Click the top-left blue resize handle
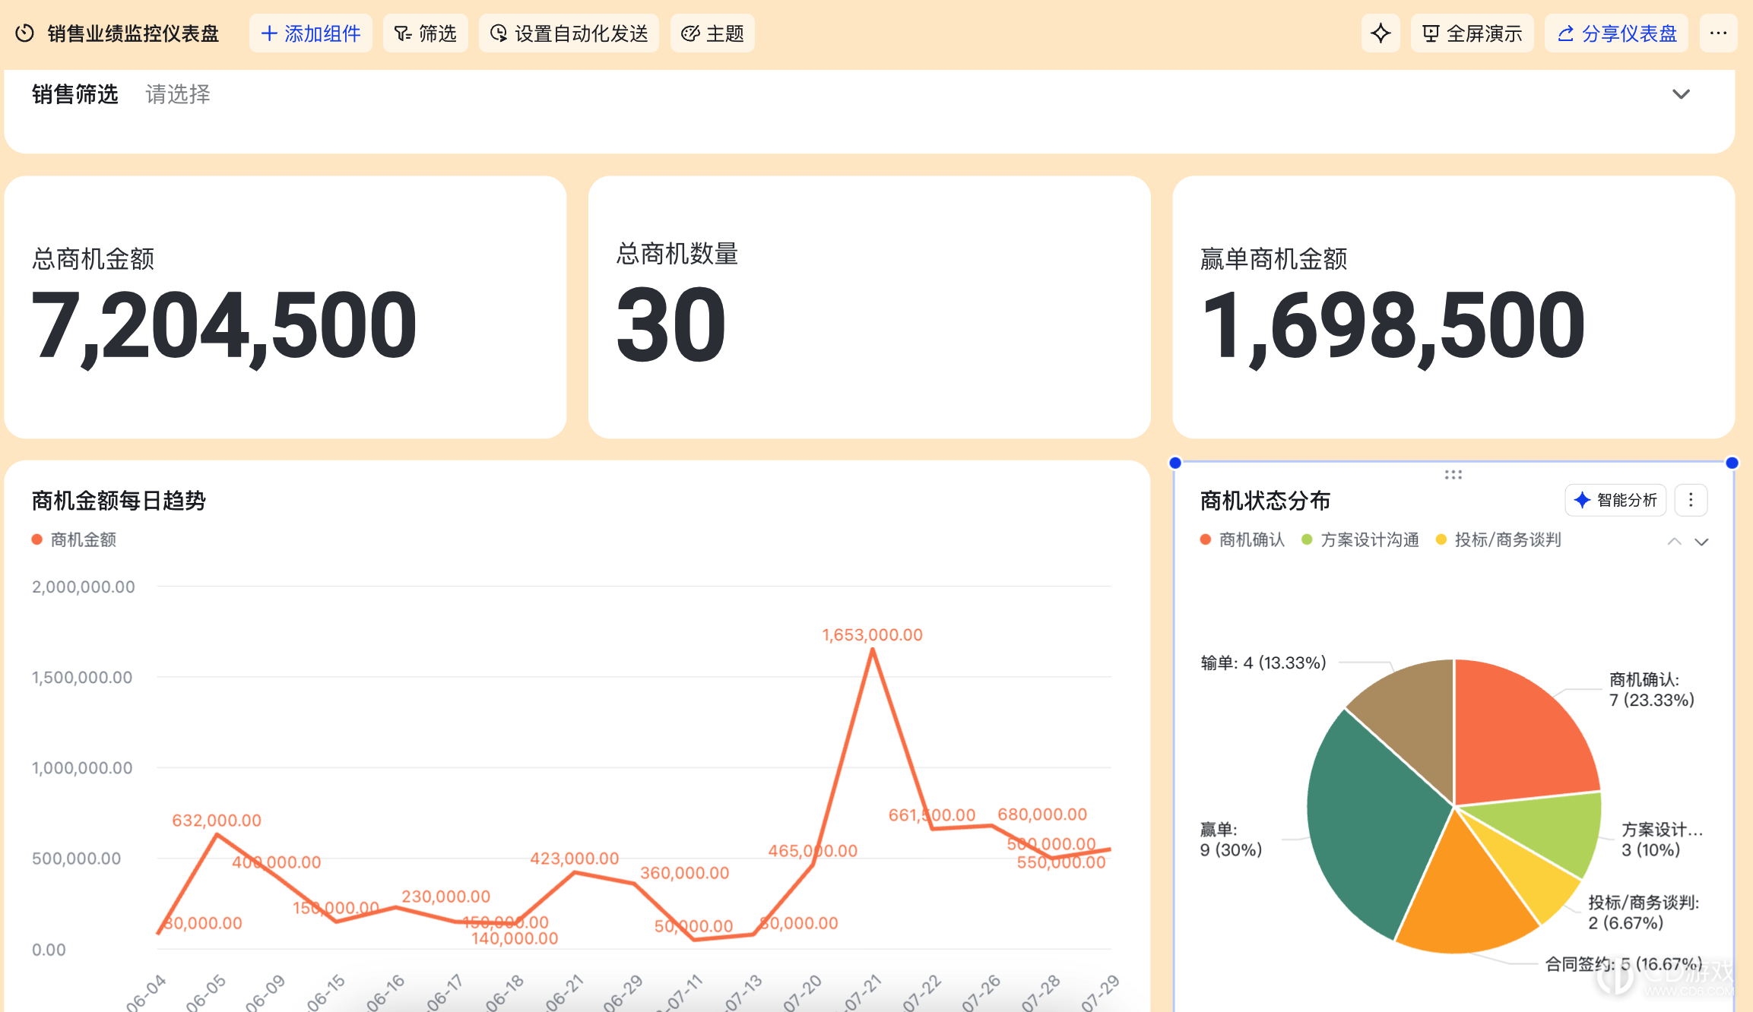This screenshot has height=1012, width=1753. (1175, 463)
